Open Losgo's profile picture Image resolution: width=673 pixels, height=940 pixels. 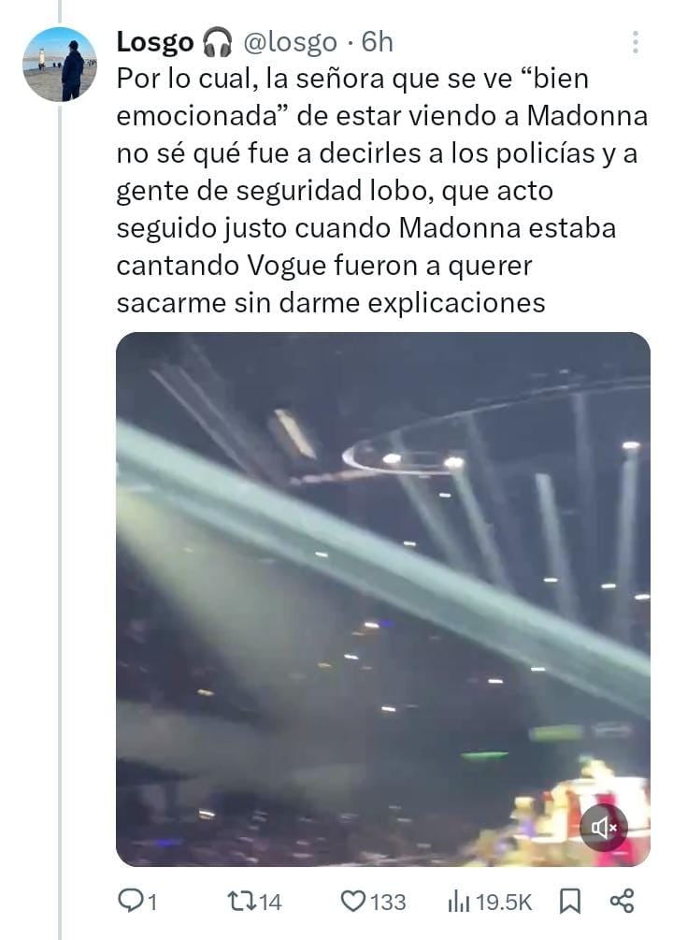click(x=59, y=65)
